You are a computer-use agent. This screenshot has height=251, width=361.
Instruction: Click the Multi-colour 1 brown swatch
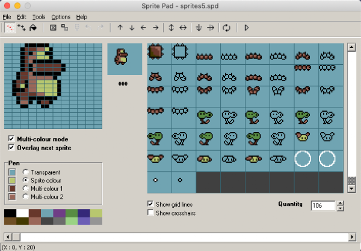coord(12,189)
